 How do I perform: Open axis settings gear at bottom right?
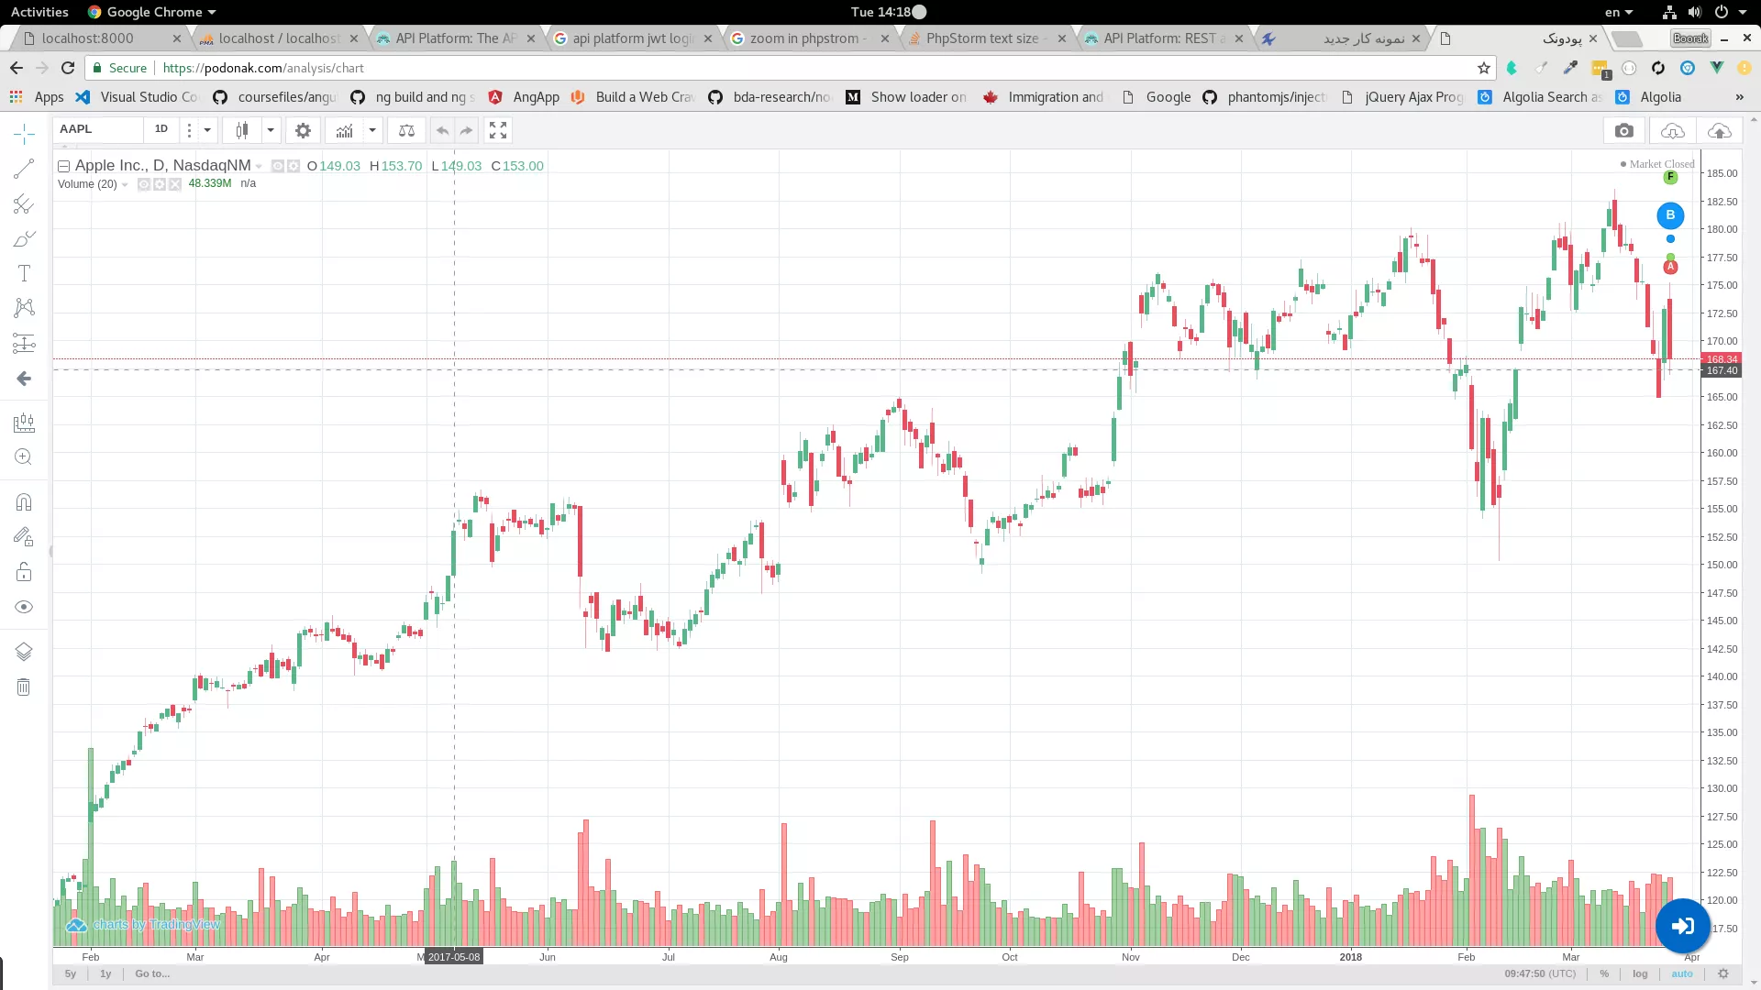1723,973
